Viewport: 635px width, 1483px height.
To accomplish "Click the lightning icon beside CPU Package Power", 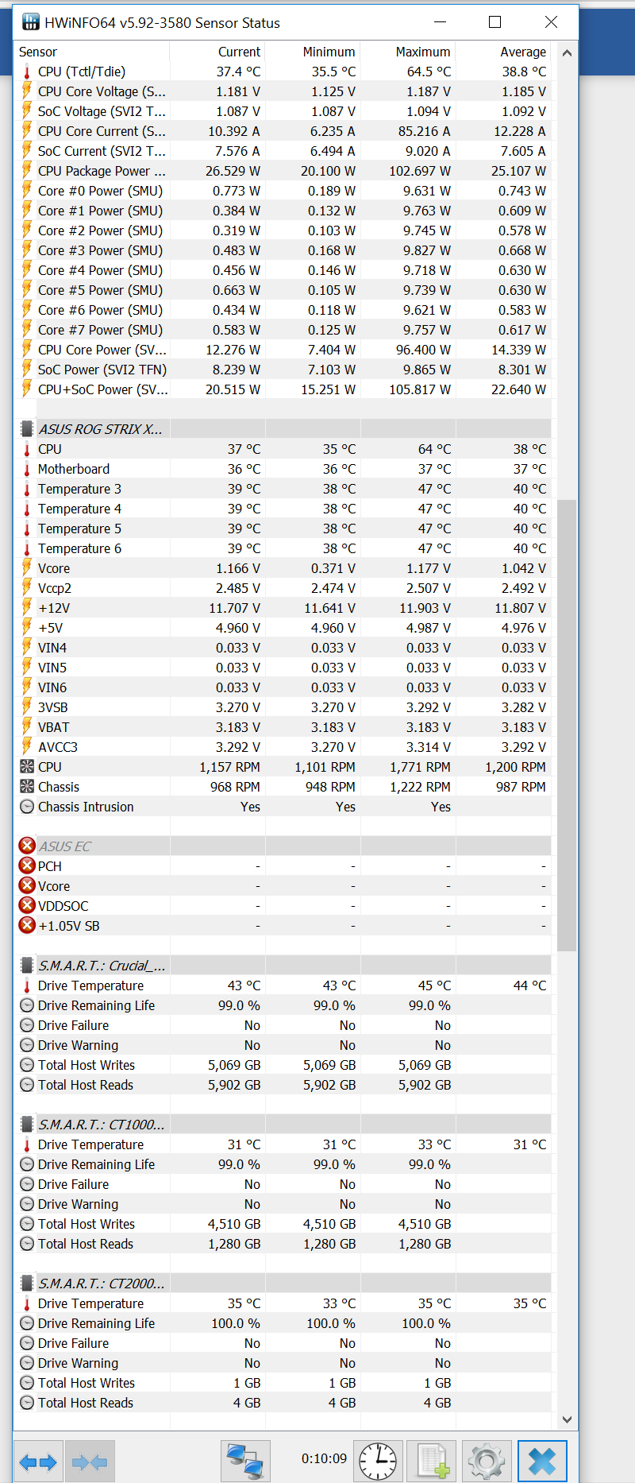I will tap(27, 171).
